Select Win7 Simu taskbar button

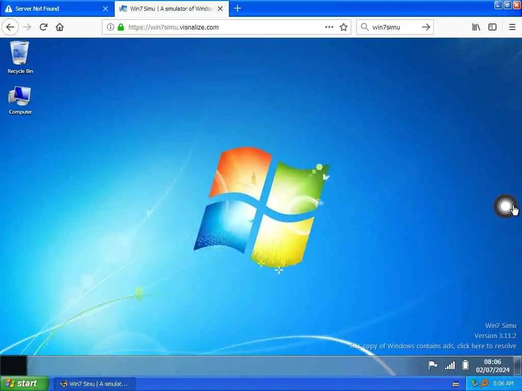pyautogui.click(x=94, y=384)
